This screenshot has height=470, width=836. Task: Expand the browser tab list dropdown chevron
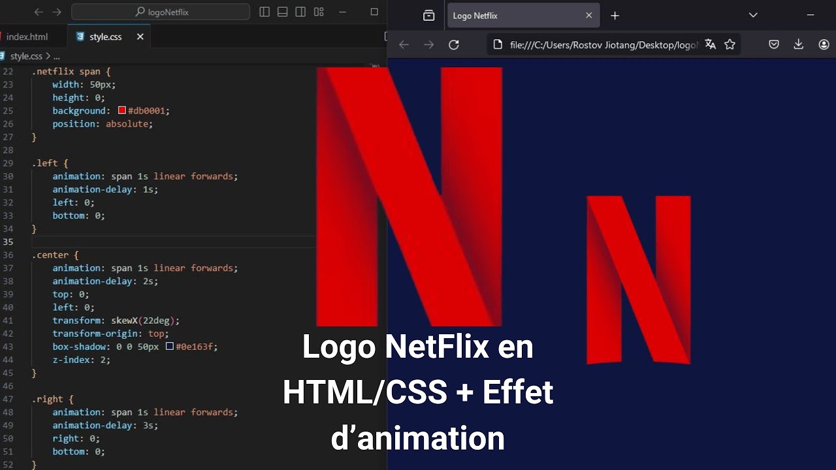click(x=753, y=15)
